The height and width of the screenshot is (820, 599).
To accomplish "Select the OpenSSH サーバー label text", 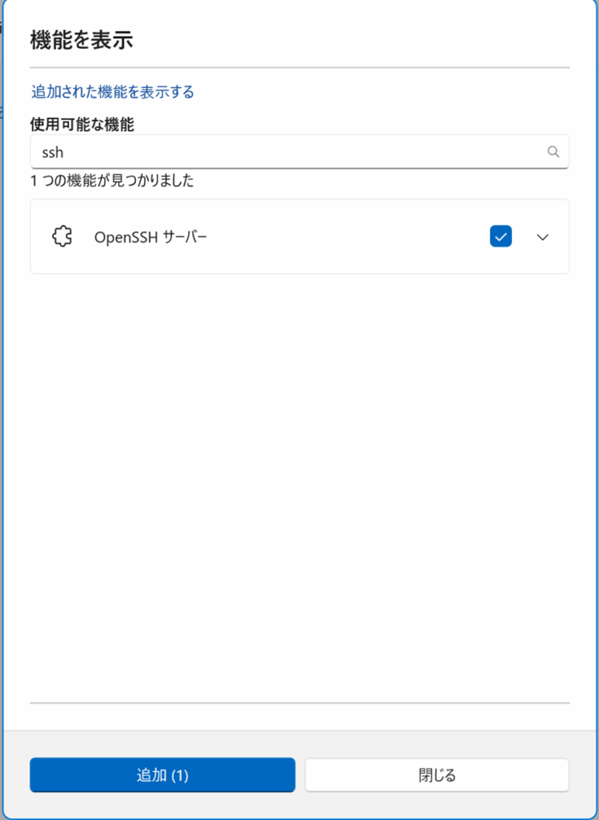I will click(150, 237).
